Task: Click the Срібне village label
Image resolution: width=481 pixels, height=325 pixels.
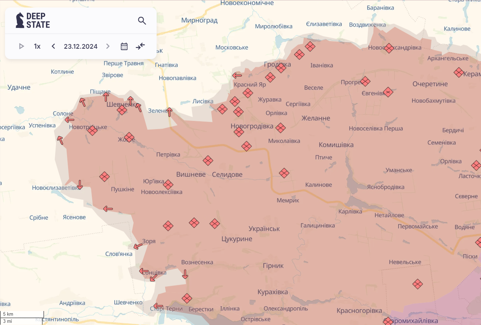Action: click(x=39, y=218)
